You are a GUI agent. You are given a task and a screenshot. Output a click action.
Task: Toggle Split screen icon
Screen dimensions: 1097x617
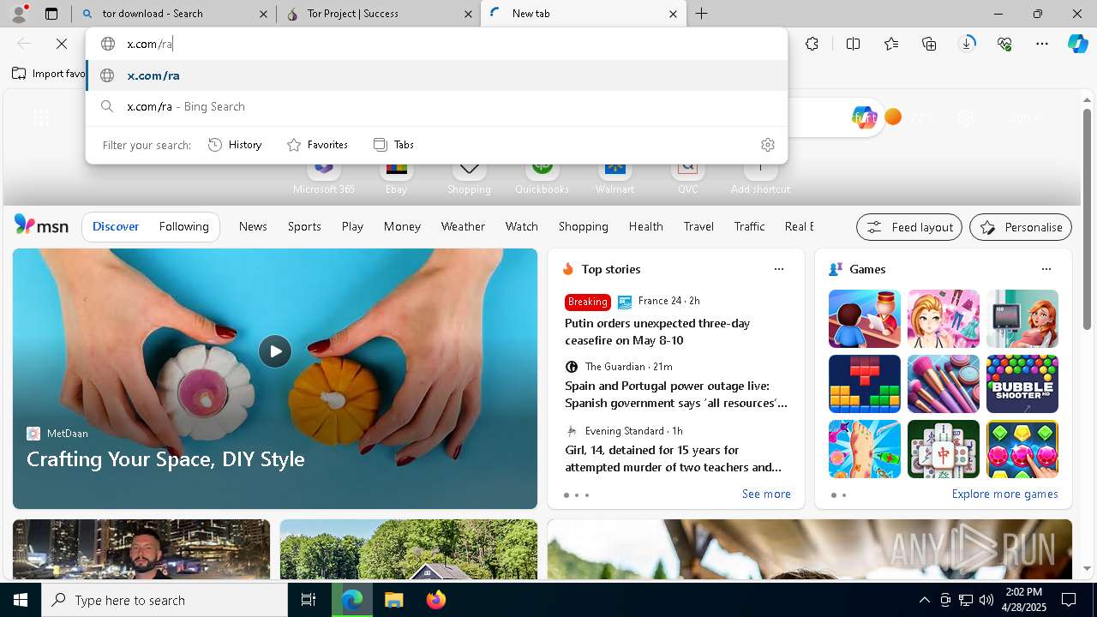coord(853,44)
